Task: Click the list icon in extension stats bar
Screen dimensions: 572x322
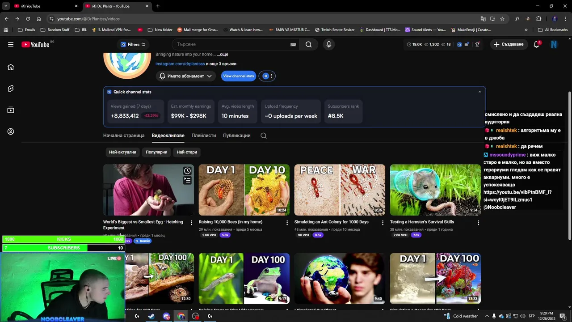Action: 467,44
